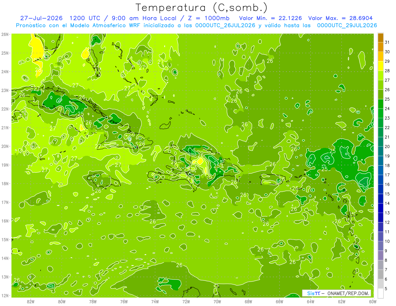The image size is (396, 306).
Task: Click the '64W' longitude axis label
Action: pos(311,302)
